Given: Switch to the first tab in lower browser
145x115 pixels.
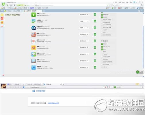Looking at the screenshot, I should [16, 84].
